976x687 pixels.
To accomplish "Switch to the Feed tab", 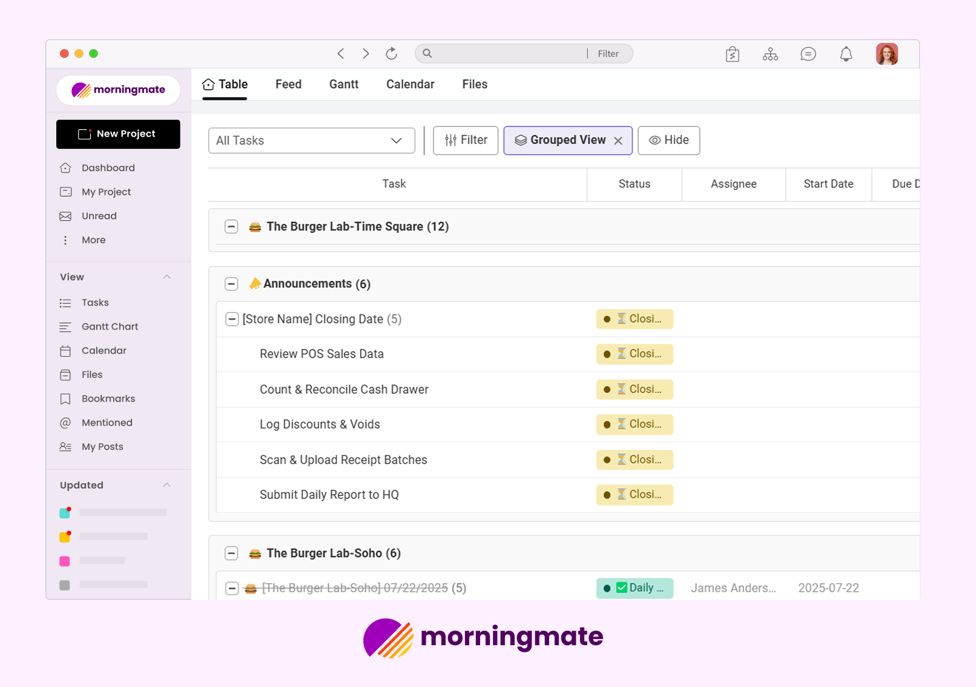I will [288, 84].
